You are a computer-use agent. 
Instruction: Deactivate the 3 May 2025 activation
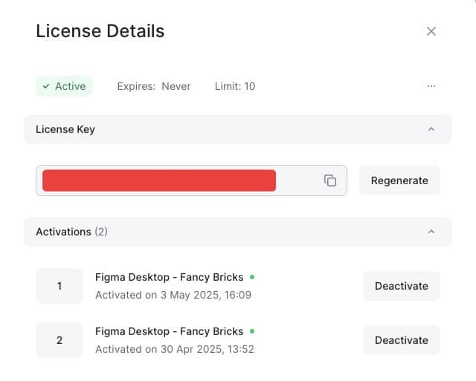tap(402, 286)
